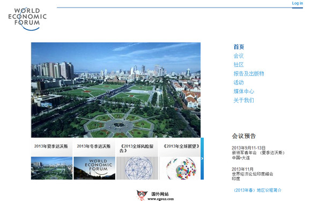Select the 2013年夏季达沃斯 carousel tab

coord(51,147)
